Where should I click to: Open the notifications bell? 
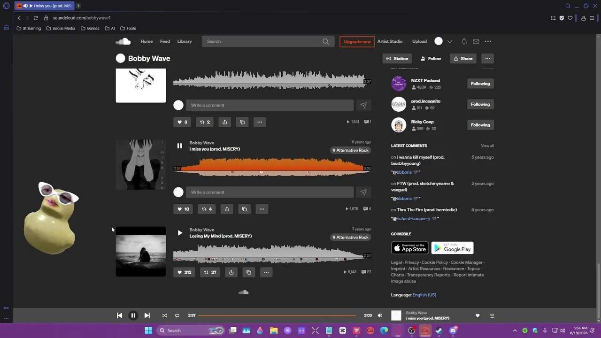point(464,41)
